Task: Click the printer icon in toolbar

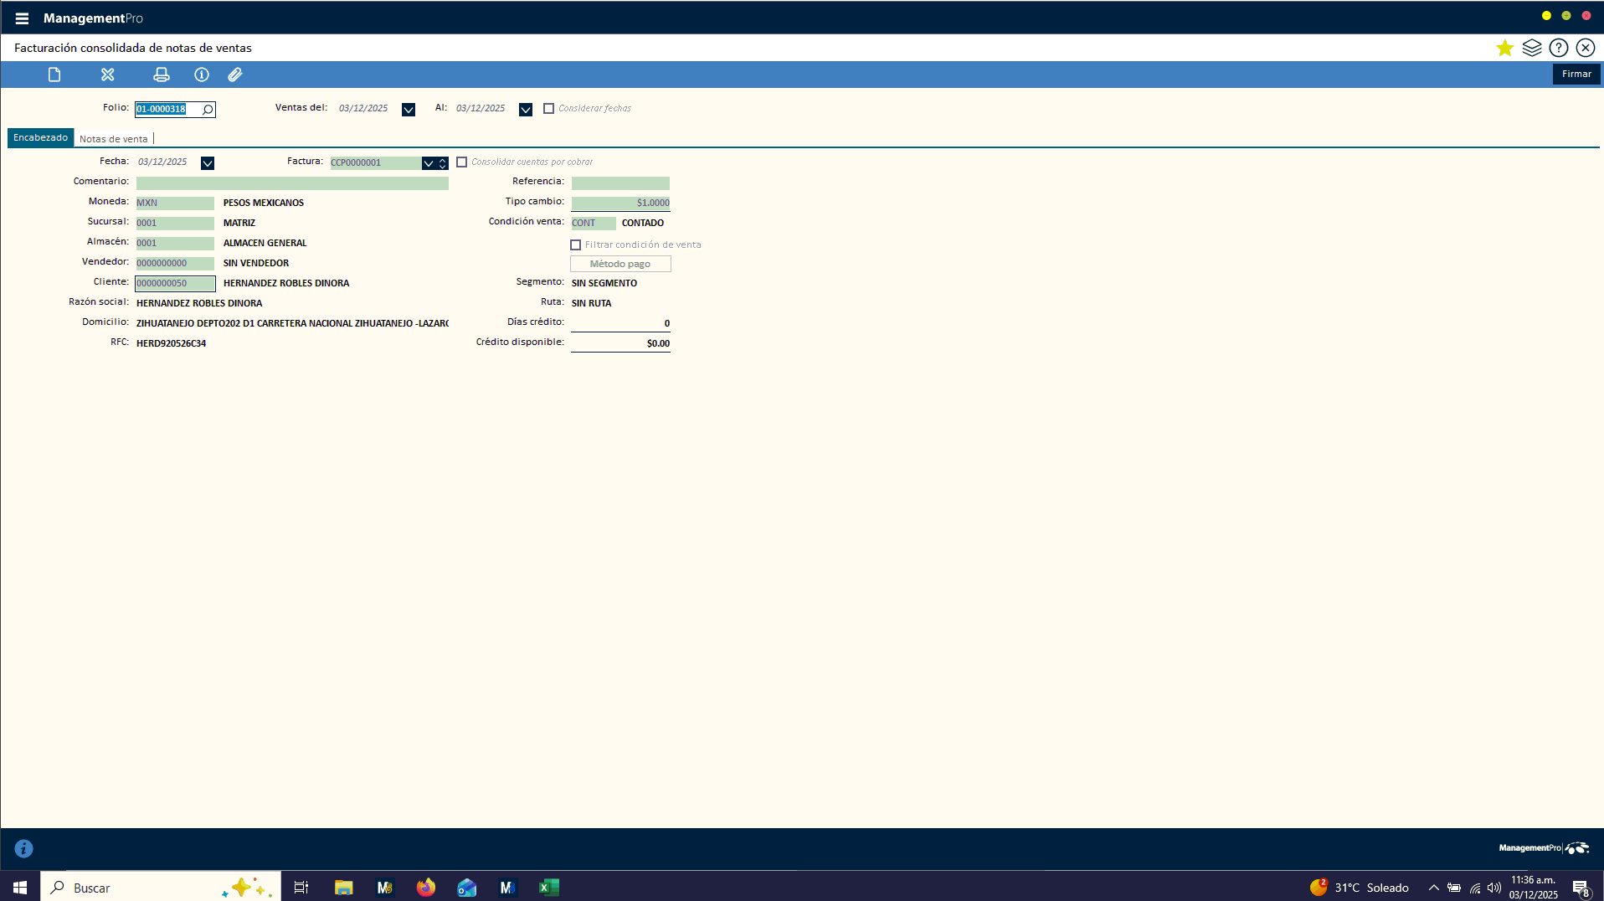Action: tap(162, 75)
